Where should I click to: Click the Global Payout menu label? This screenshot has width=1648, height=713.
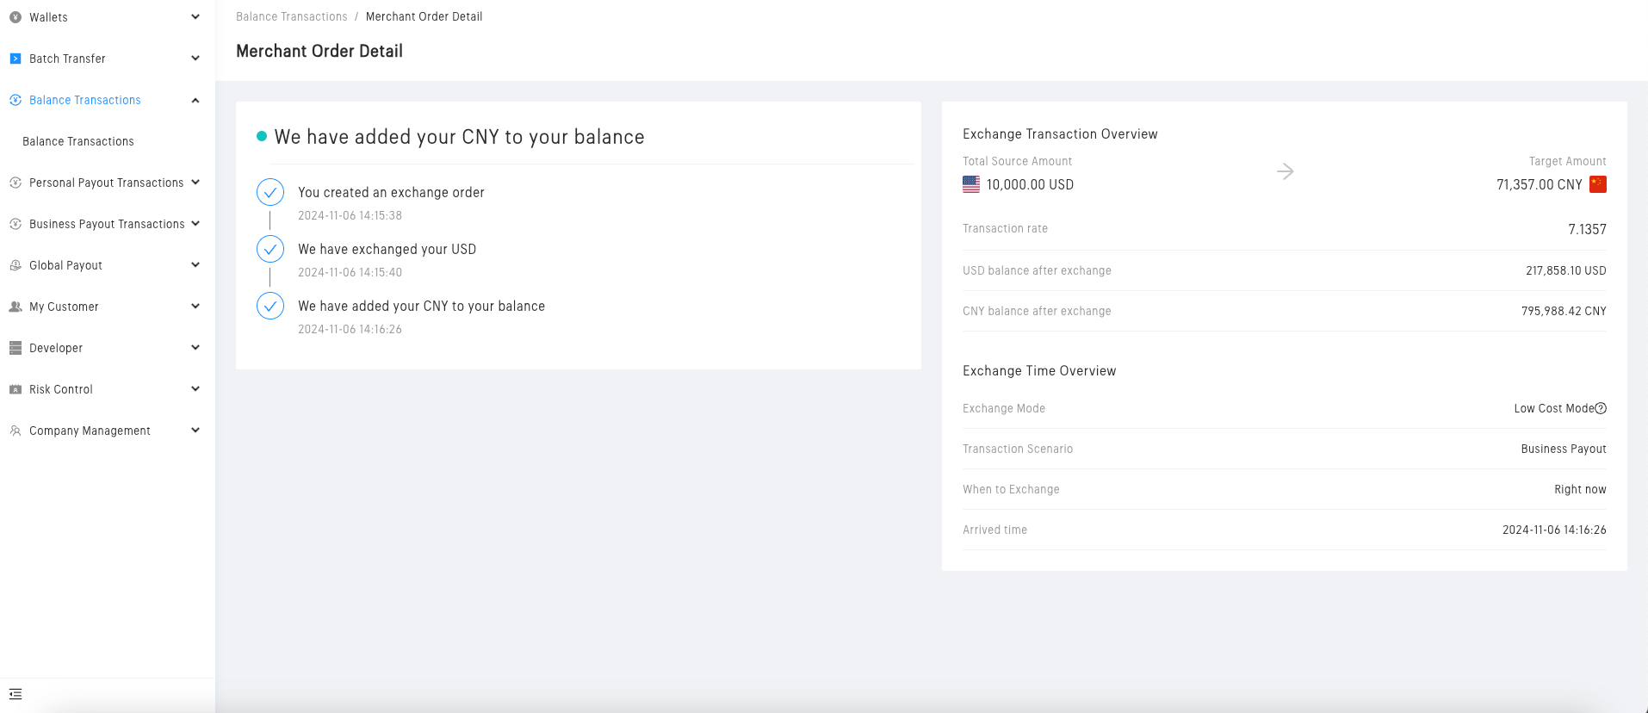[65, 265]
